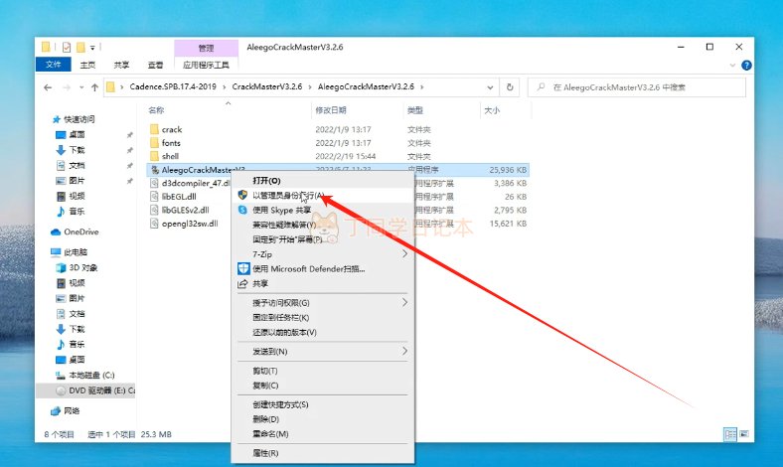Choose 剪切(T) in context menu
Image resolution: width=783 pixels, height=467 pixels.
[x=323, y=371]
